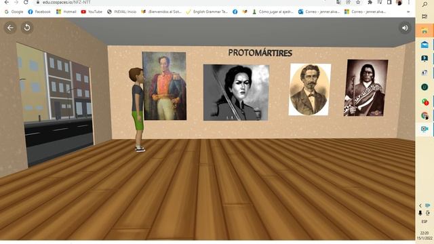Show hidden system tray icons chevron

coord(420,205)
